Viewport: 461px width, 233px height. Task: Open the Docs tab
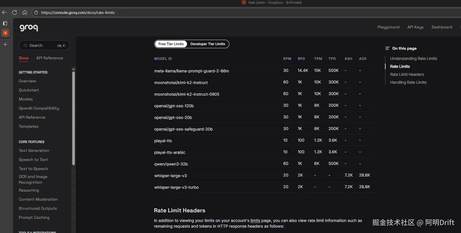(x=24, y=58)
